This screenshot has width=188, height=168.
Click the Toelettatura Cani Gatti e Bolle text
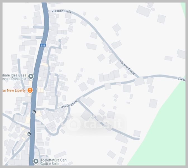(54, 162)
